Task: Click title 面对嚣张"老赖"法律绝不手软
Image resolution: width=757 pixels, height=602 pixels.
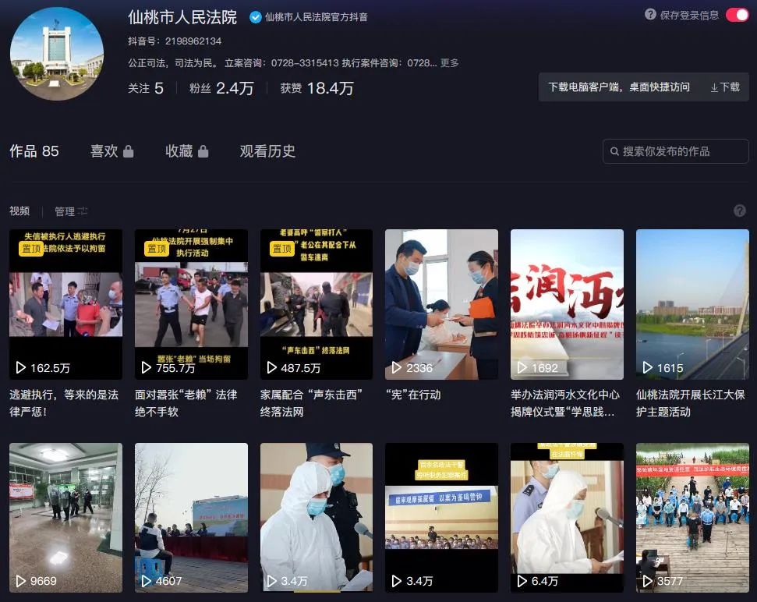Action: click(x=186, y=403)
